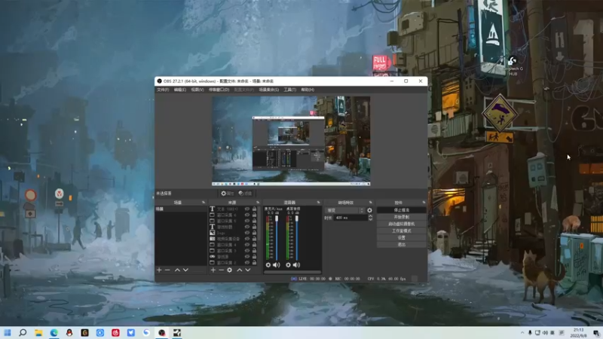The image size is (603, 339).
Task: Open 设置 in the controls panel
Action: [402, 237]
